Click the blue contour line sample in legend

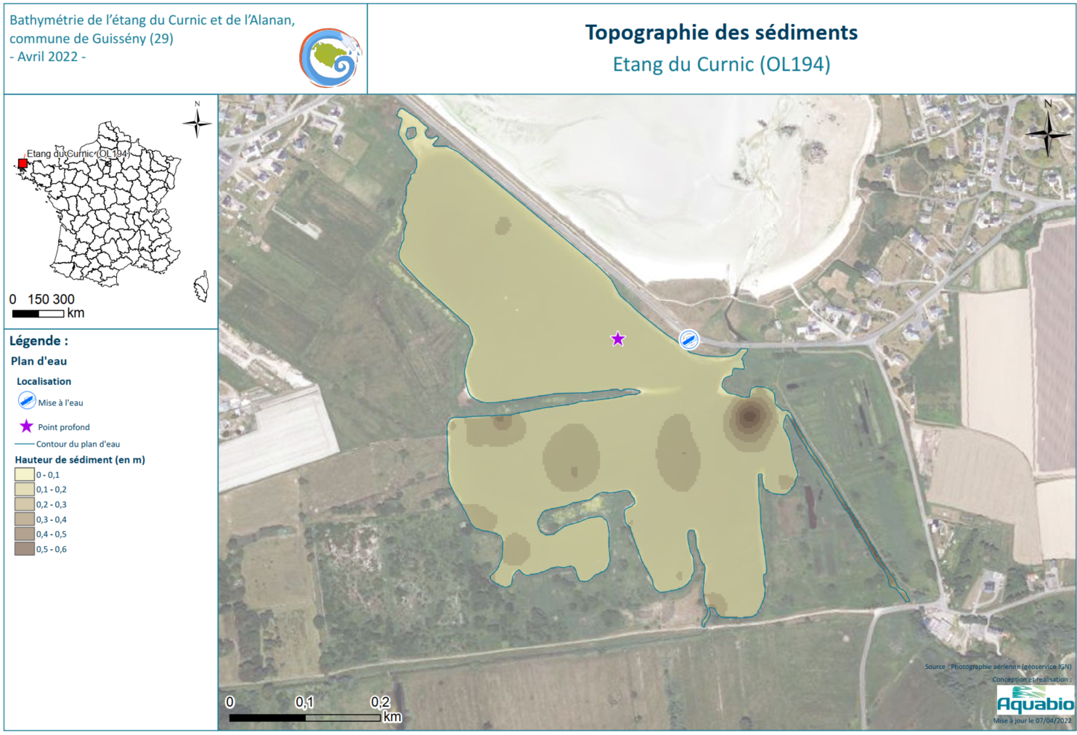click(x=25, y=444)
